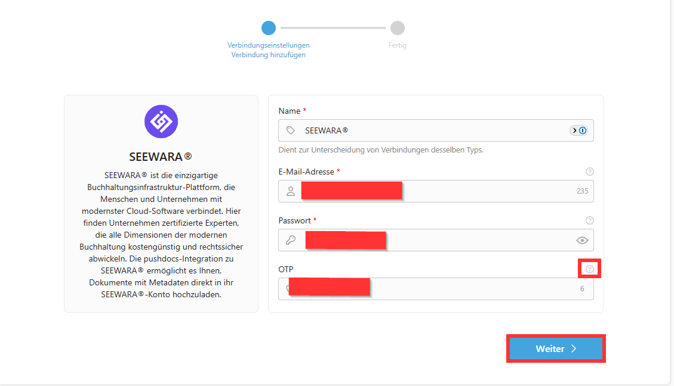Click the 6 character counter in OTP
This screenshot has width=674, height=386.
point(582,289)
